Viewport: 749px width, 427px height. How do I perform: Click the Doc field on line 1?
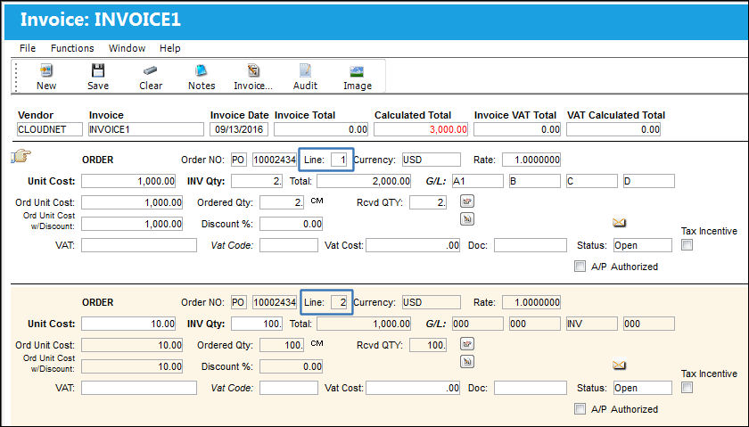(531, 245)
